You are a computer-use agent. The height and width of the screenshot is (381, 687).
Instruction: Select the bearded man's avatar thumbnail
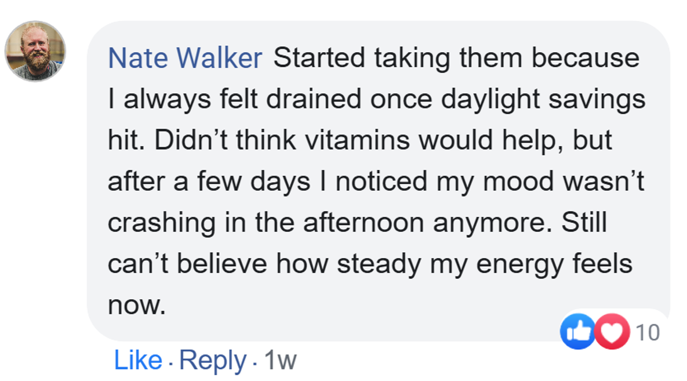35,52
